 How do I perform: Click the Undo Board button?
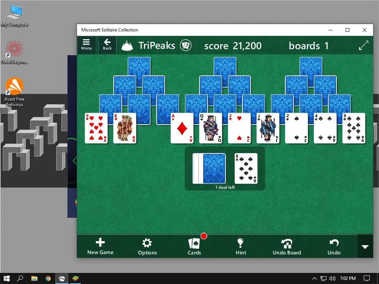(287, 247)
